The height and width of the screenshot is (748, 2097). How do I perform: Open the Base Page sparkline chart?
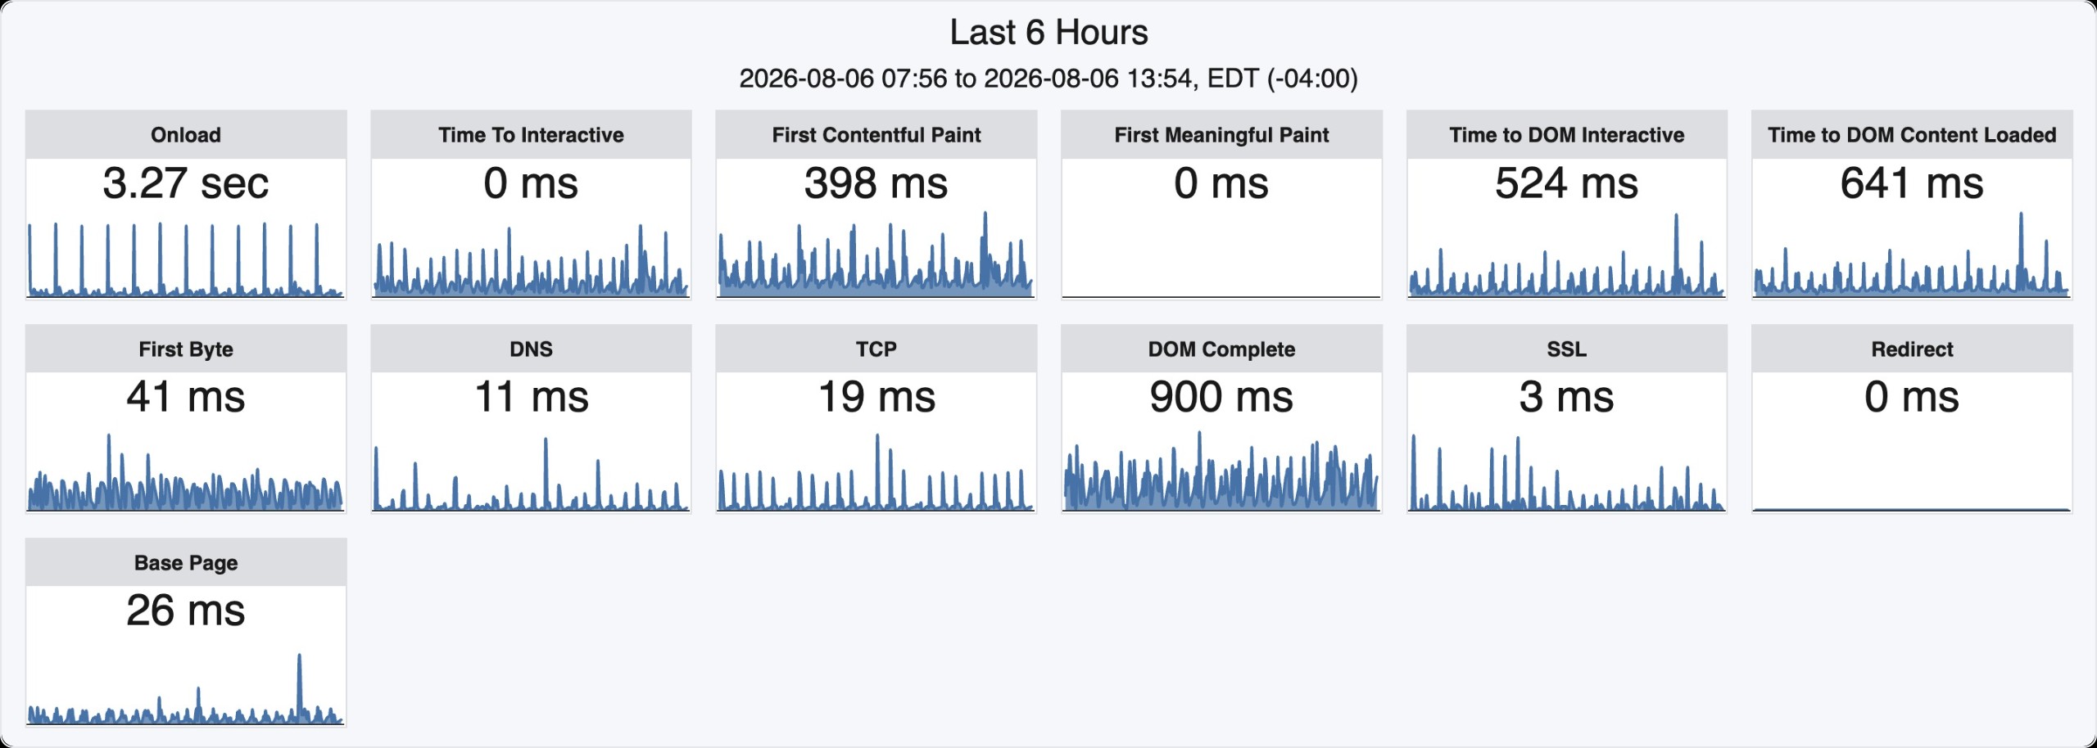tap(186, 688)
